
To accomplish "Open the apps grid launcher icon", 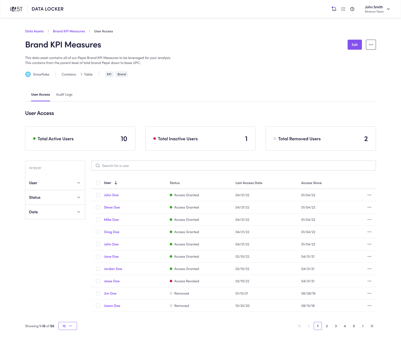I will [x=343, y=9].
